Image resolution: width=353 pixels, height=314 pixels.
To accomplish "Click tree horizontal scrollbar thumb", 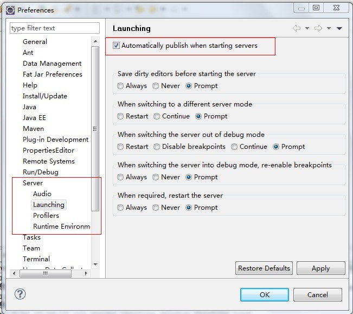I will pos(46,273).
